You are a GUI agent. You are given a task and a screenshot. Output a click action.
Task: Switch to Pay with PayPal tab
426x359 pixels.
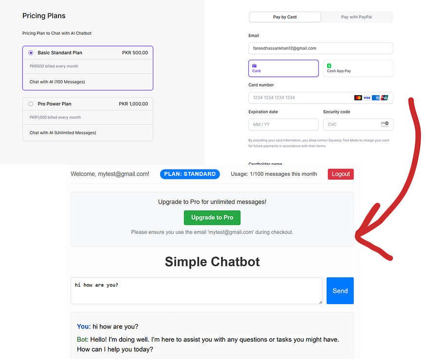[x=356, y=17]
